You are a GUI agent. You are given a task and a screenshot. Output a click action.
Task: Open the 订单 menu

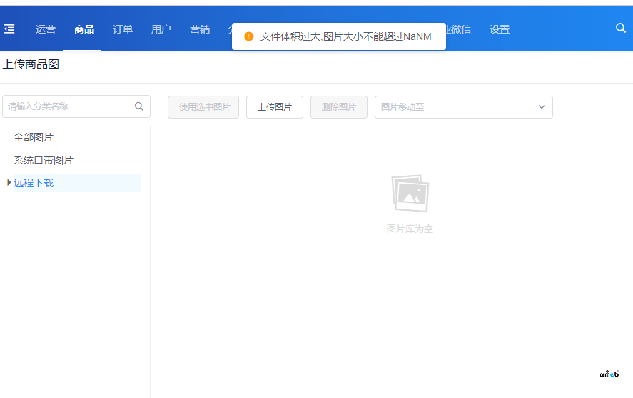pos(123,29)
